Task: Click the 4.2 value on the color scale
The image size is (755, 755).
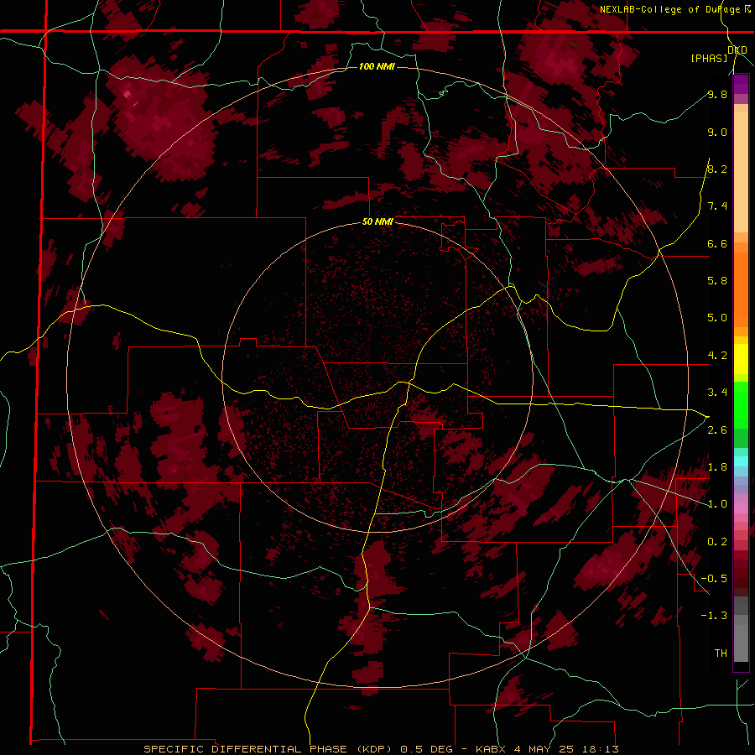Action: click(717, 356)
